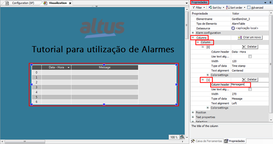Enable the Advanced checkbox
Image resolution: width=273 pixels, height=144 pixels.
249,7
